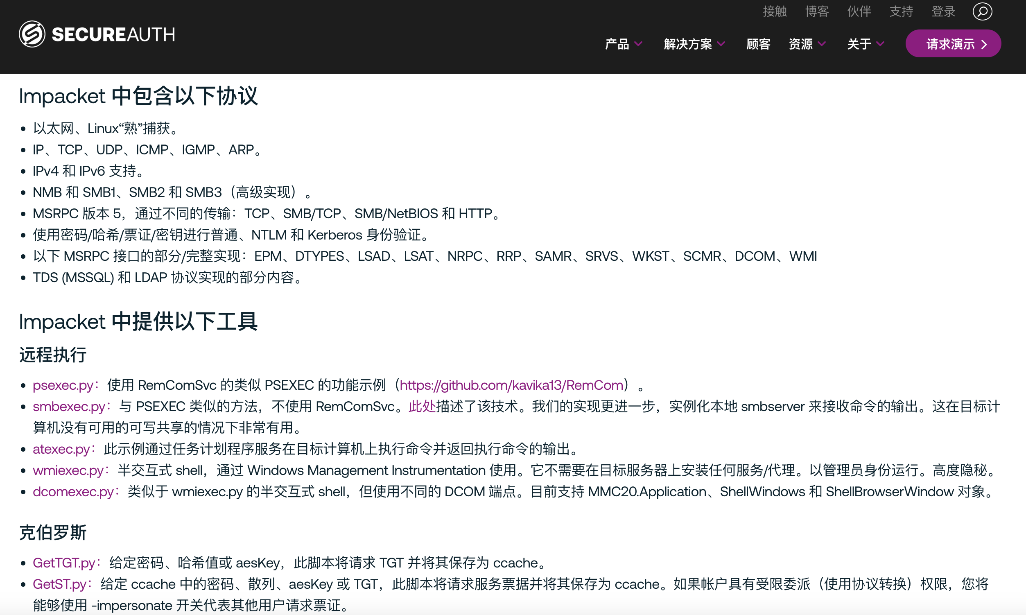This screenshot has width=1026, height=615.
Task: Click the SecureAuth logo
Action: [x=97, y=34]
